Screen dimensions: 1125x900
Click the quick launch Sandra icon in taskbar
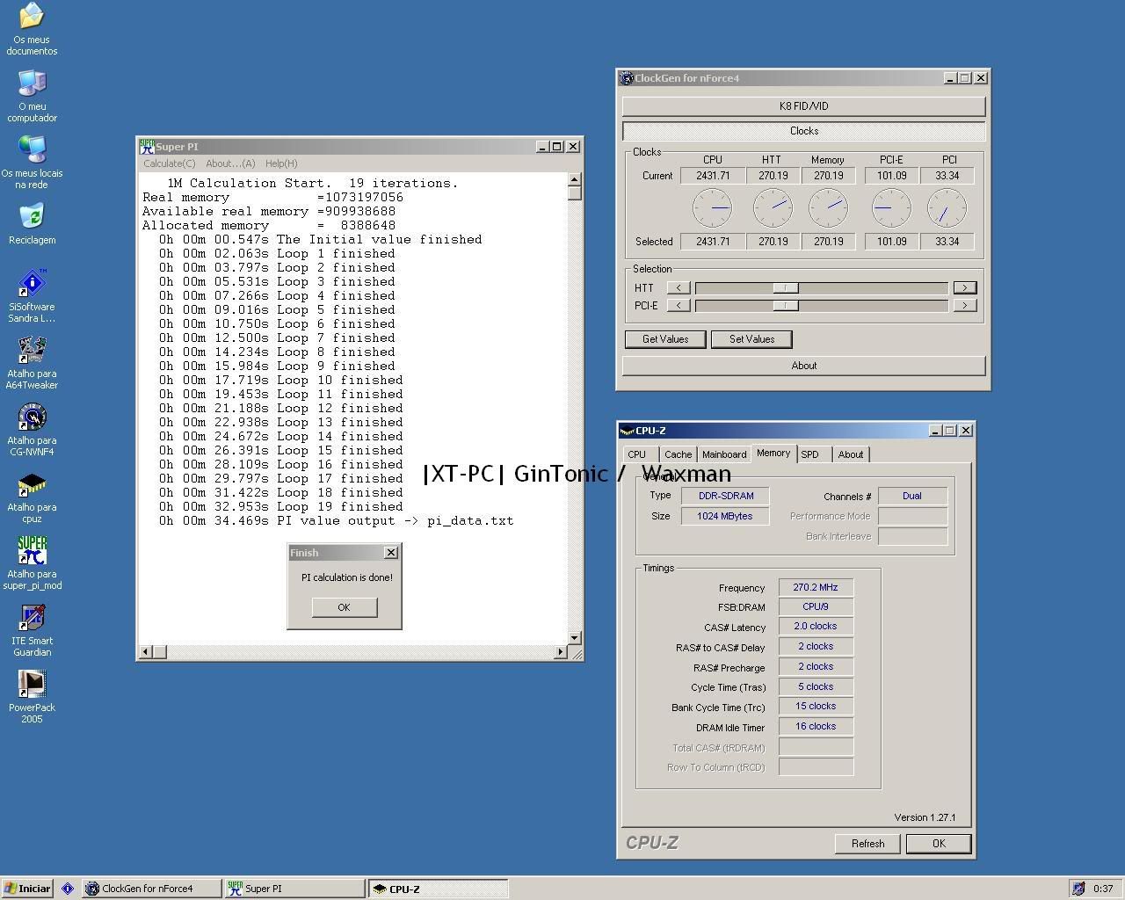(68, 889)
